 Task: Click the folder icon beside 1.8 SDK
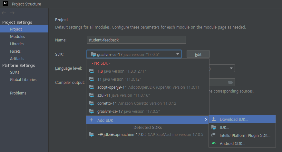[x=91, y=71]
